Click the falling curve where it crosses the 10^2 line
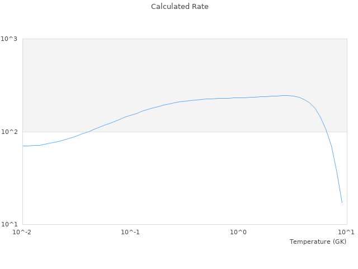 click(327, 132)
